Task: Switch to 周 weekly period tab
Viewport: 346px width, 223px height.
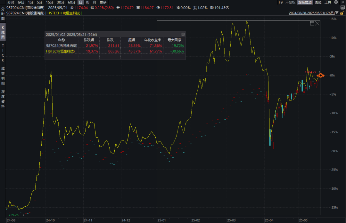Action: (87, 2)
